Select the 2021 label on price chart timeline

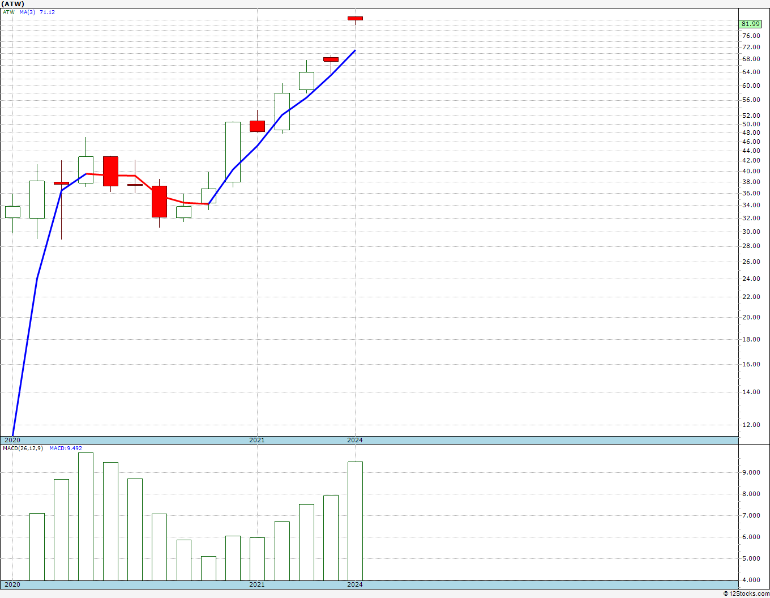pos(257,440)
